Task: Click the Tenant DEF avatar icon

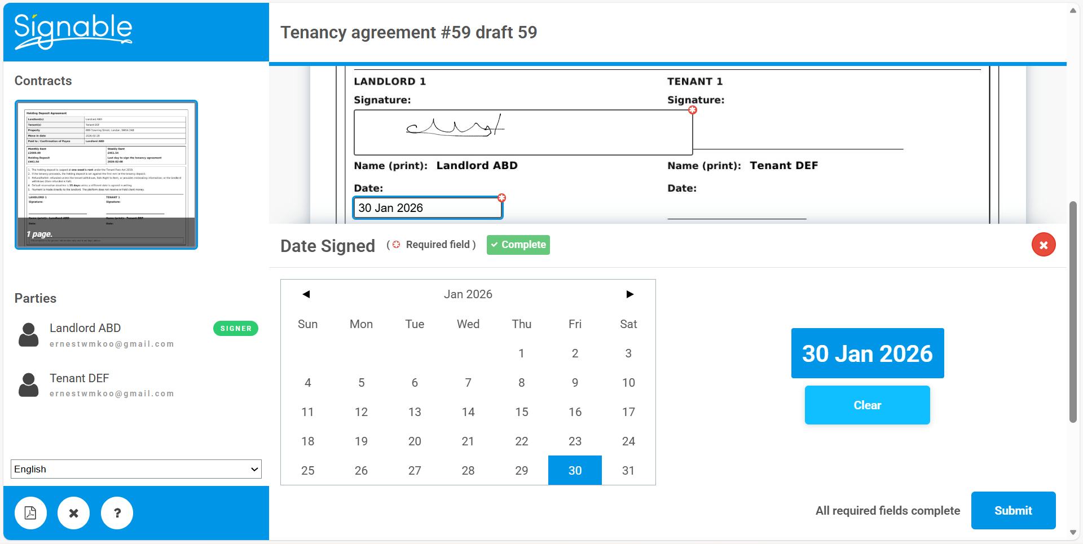Action: pos(29,384)
